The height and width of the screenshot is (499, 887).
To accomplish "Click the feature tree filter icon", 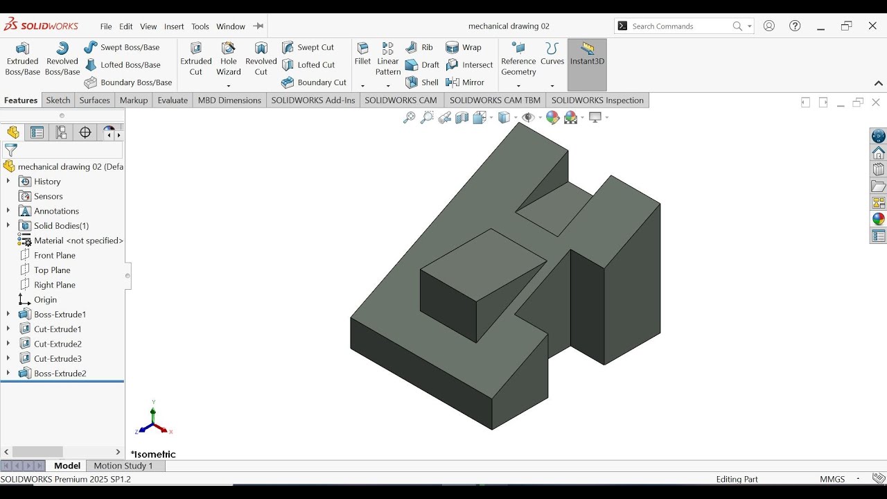I will [x=10, y=150].
